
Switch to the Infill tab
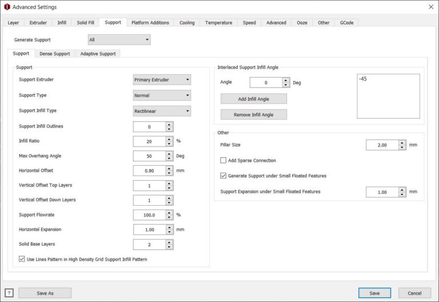pos(62,23)
